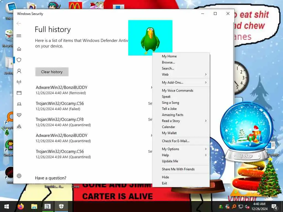Choose Share Me With Friends entry

(181, 169)
